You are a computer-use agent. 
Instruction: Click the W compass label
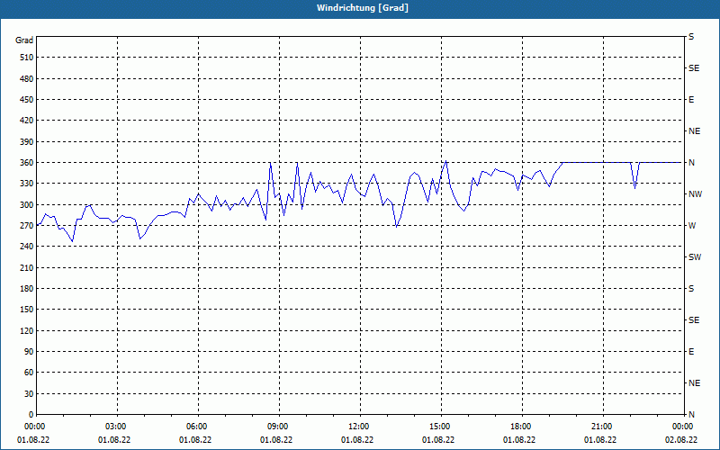click(692, 226)
